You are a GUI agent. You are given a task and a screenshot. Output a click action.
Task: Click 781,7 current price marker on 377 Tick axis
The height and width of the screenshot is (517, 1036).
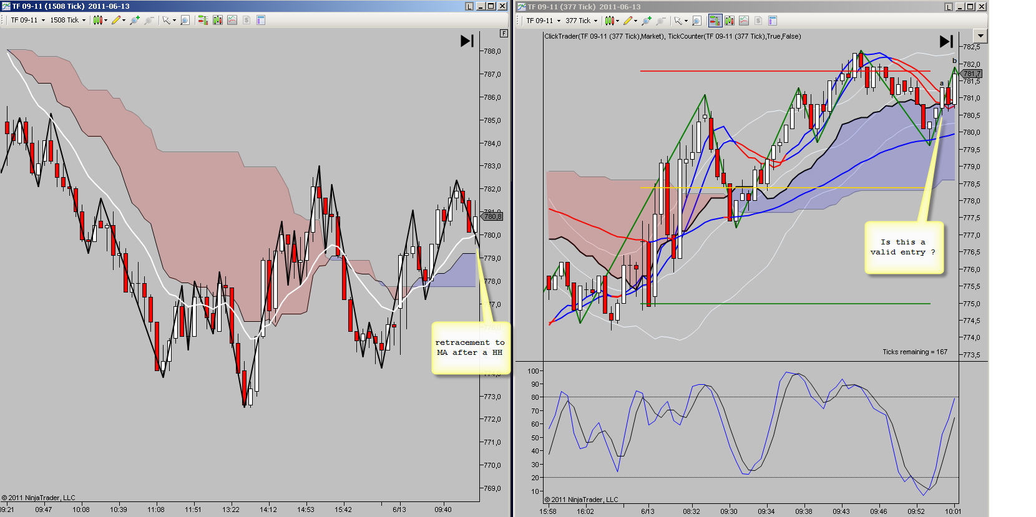(972, 74)
